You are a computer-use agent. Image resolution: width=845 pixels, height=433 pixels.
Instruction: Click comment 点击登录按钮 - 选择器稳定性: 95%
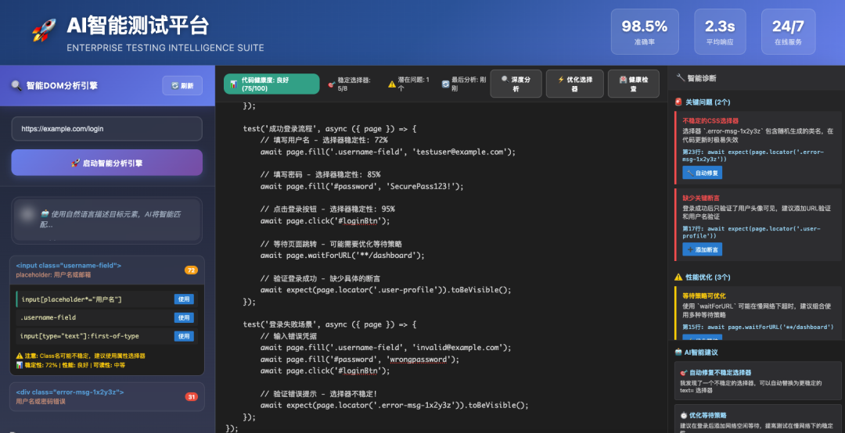click(327, 209)
